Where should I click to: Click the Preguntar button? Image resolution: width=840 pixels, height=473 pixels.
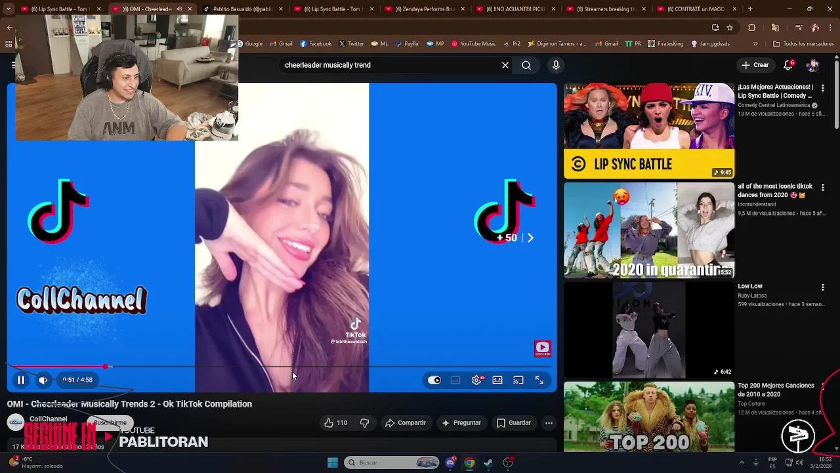(461, 423)
